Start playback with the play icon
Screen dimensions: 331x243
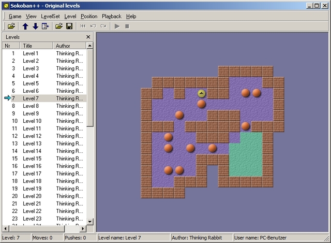click(x=117, y=26)
